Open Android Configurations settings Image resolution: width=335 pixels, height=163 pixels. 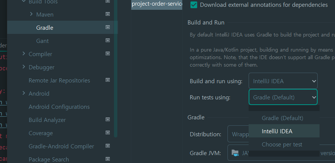pos(59,107)
